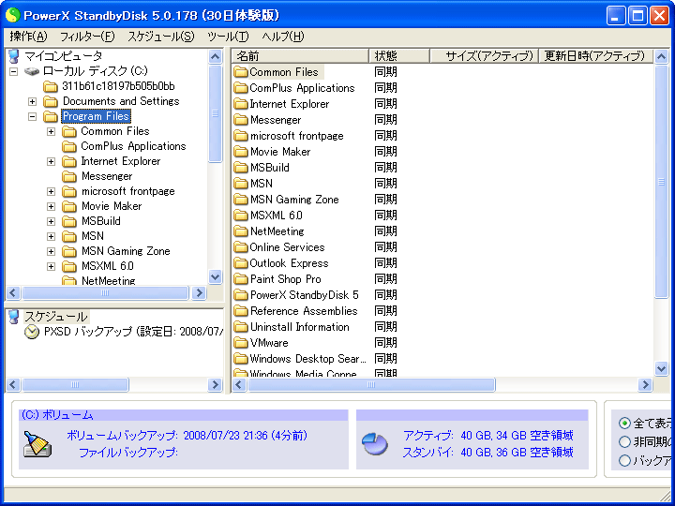Expand Internet Explorer in the folder tree
Viewport: 675px width, 506px height.
point(51,162)
